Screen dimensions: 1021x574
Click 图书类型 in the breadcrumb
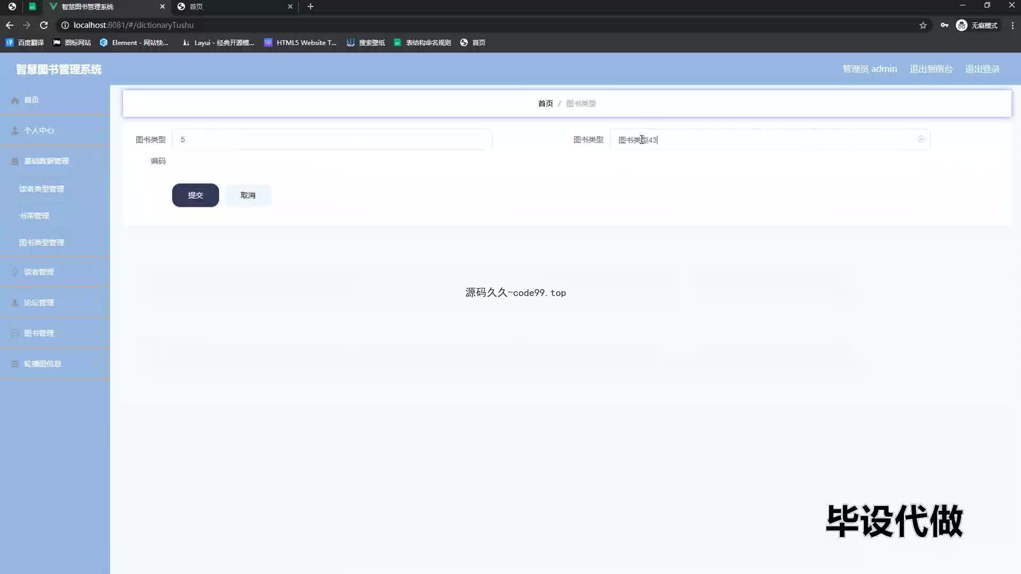[x=581, y=103]
